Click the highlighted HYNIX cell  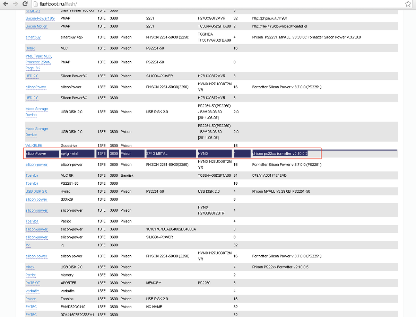tap(214, 153)
